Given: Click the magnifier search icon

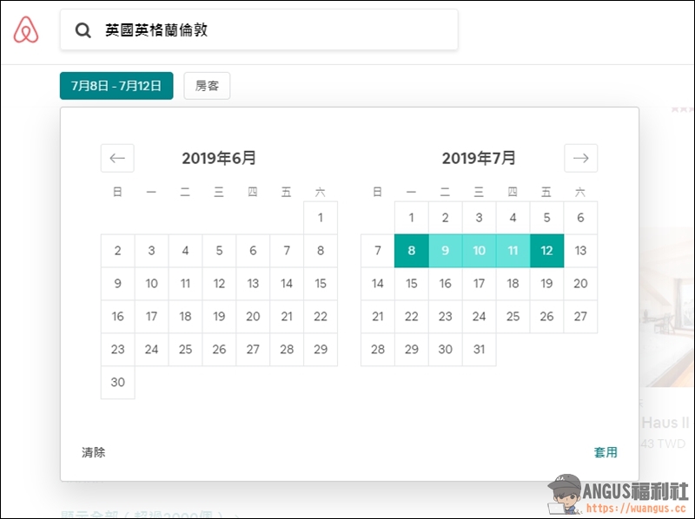Looking at the screenshot, I should [x=83, y=30].
